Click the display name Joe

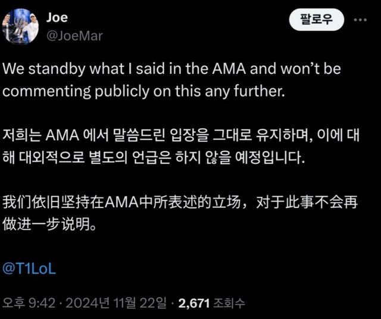(x=57, y=17)
